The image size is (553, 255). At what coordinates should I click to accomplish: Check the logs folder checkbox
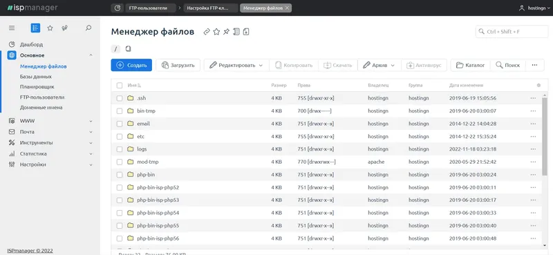coord(120,149)
